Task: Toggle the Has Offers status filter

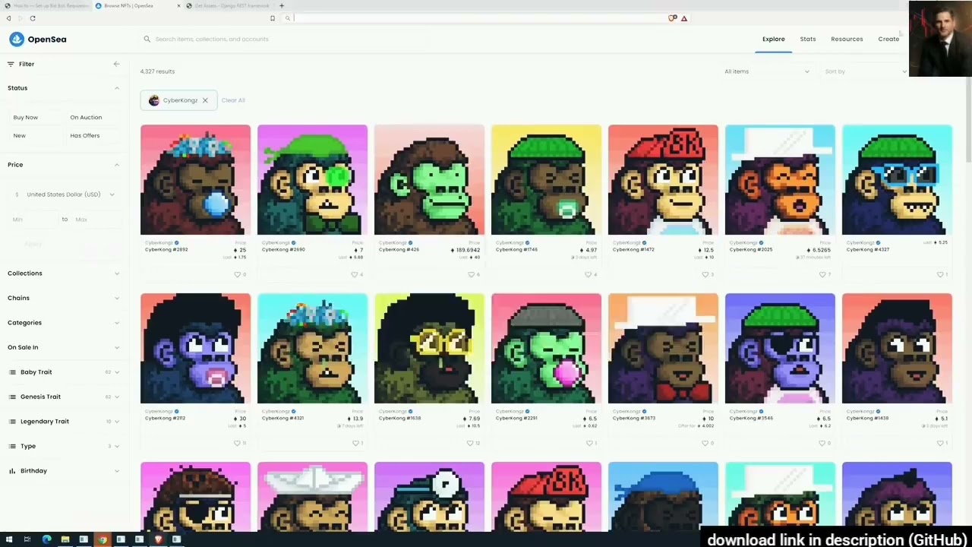Action: coord(93,136)
